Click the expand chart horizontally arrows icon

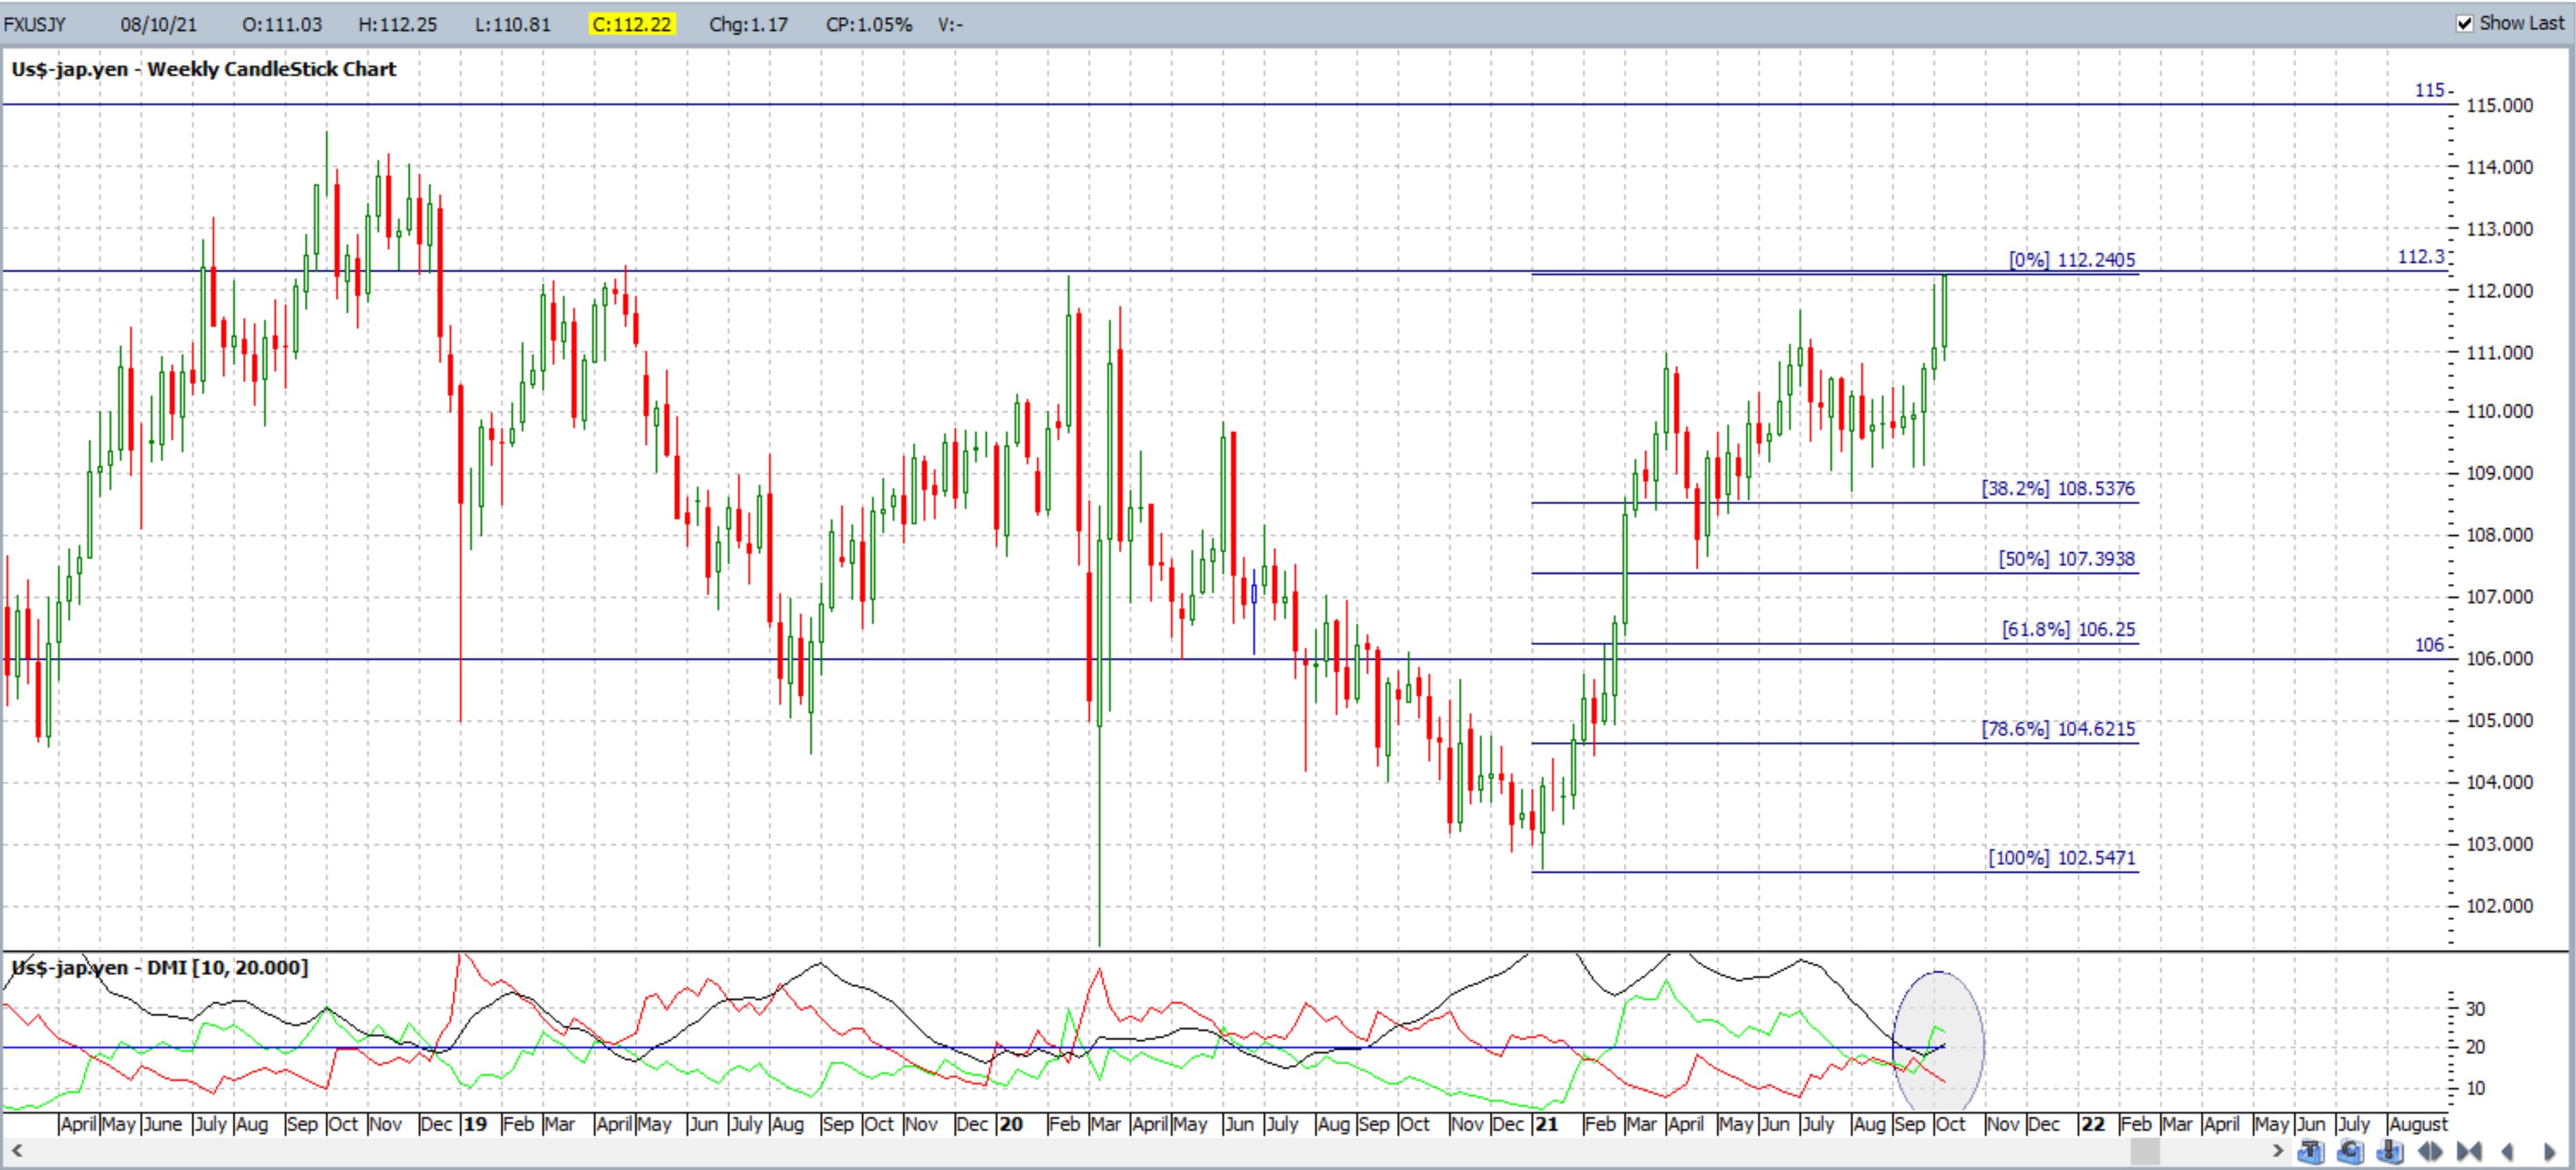point(2430,1152)
